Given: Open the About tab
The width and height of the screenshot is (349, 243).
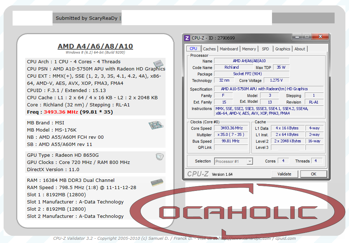Looking at the screenshot, I should pos(300,49).
